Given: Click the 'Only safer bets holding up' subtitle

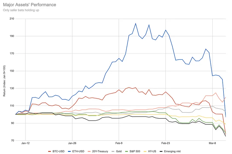Looking at the screenshot, I should pos(21,10).
